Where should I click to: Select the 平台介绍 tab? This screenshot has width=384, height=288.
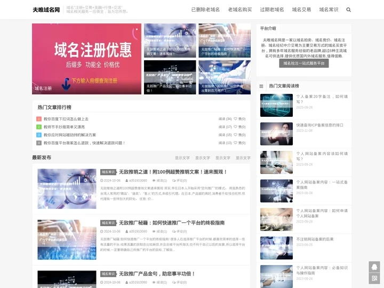[x=268, y=28]
